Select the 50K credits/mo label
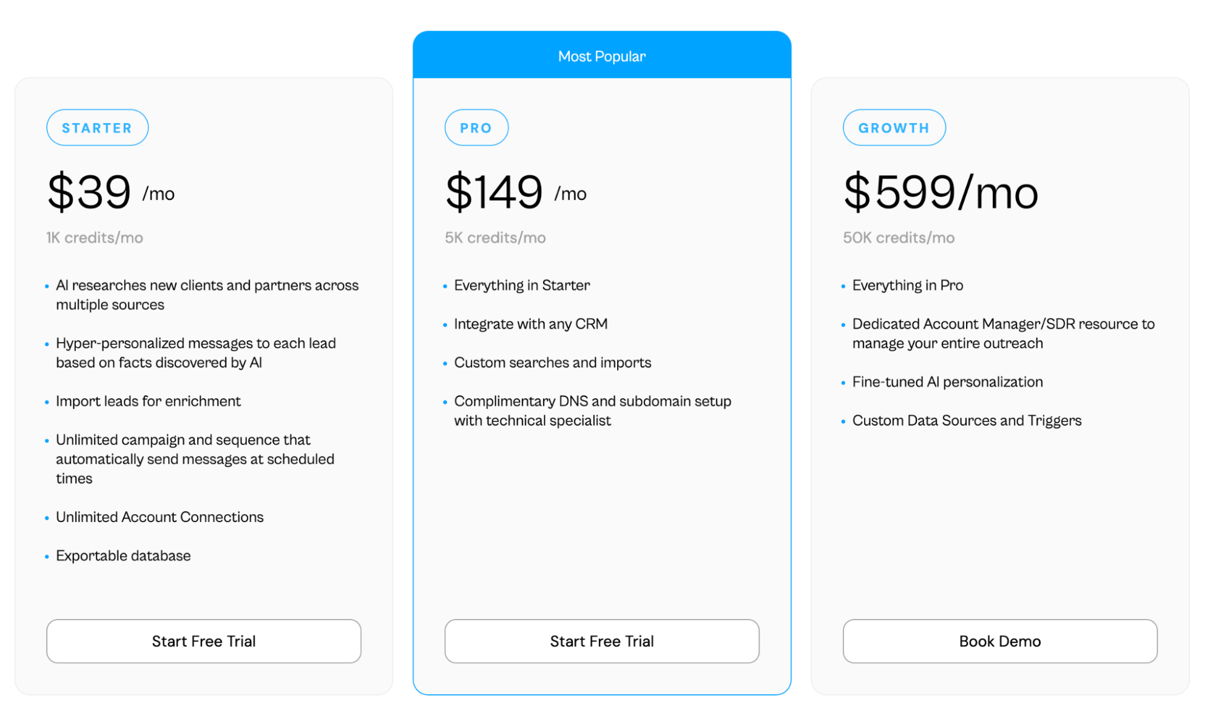The height and width of the screenshot is (710, 1213). [x=897, y=238]
